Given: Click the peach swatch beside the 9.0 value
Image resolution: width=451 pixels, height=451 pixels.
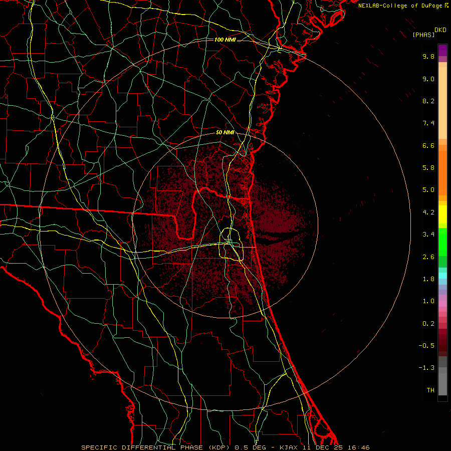Looking at the screenshot, I should pyautogui.click(x=442, y=79).
